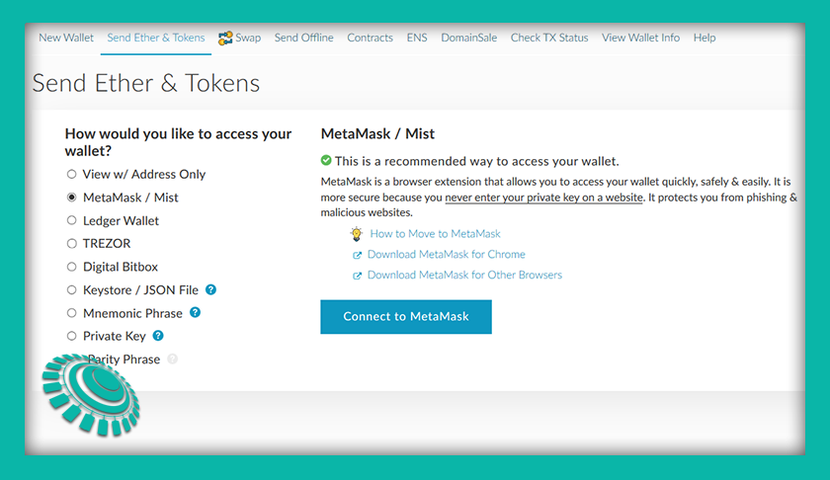The image size is (830, 480).
Task: Click external-link icon for Other Browsers download
Action: [x=358, y=276]
